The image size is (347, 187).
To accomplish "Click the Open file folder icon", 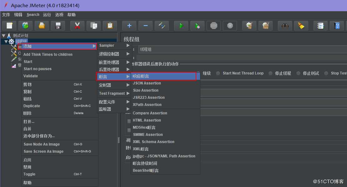I will pos(42,26).
